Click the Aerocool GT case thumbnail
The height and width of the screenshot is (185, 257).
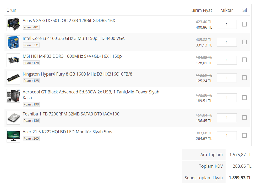click(x=13, y=96)
